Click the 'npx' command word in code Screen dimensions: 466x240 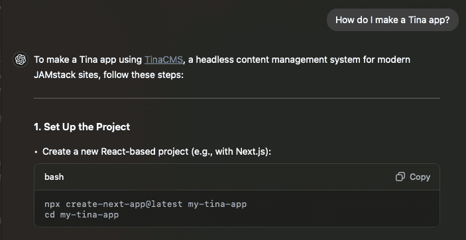tap(52, 204)
